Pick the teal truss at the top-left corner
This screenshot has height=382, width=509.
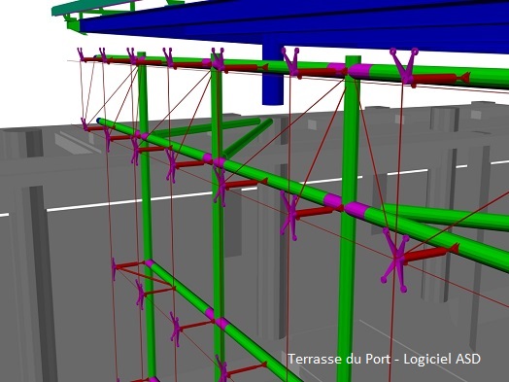(94, 7)
